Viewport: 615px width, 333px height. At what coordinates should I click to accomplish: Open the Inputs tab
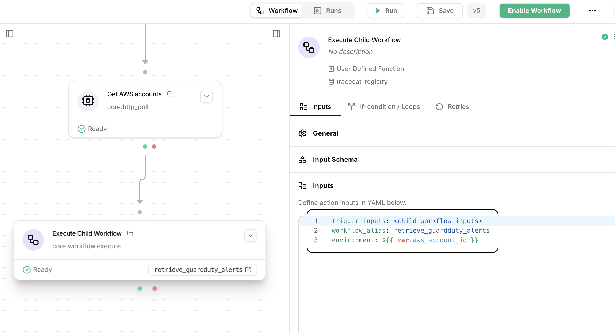[x=315, y=107]
